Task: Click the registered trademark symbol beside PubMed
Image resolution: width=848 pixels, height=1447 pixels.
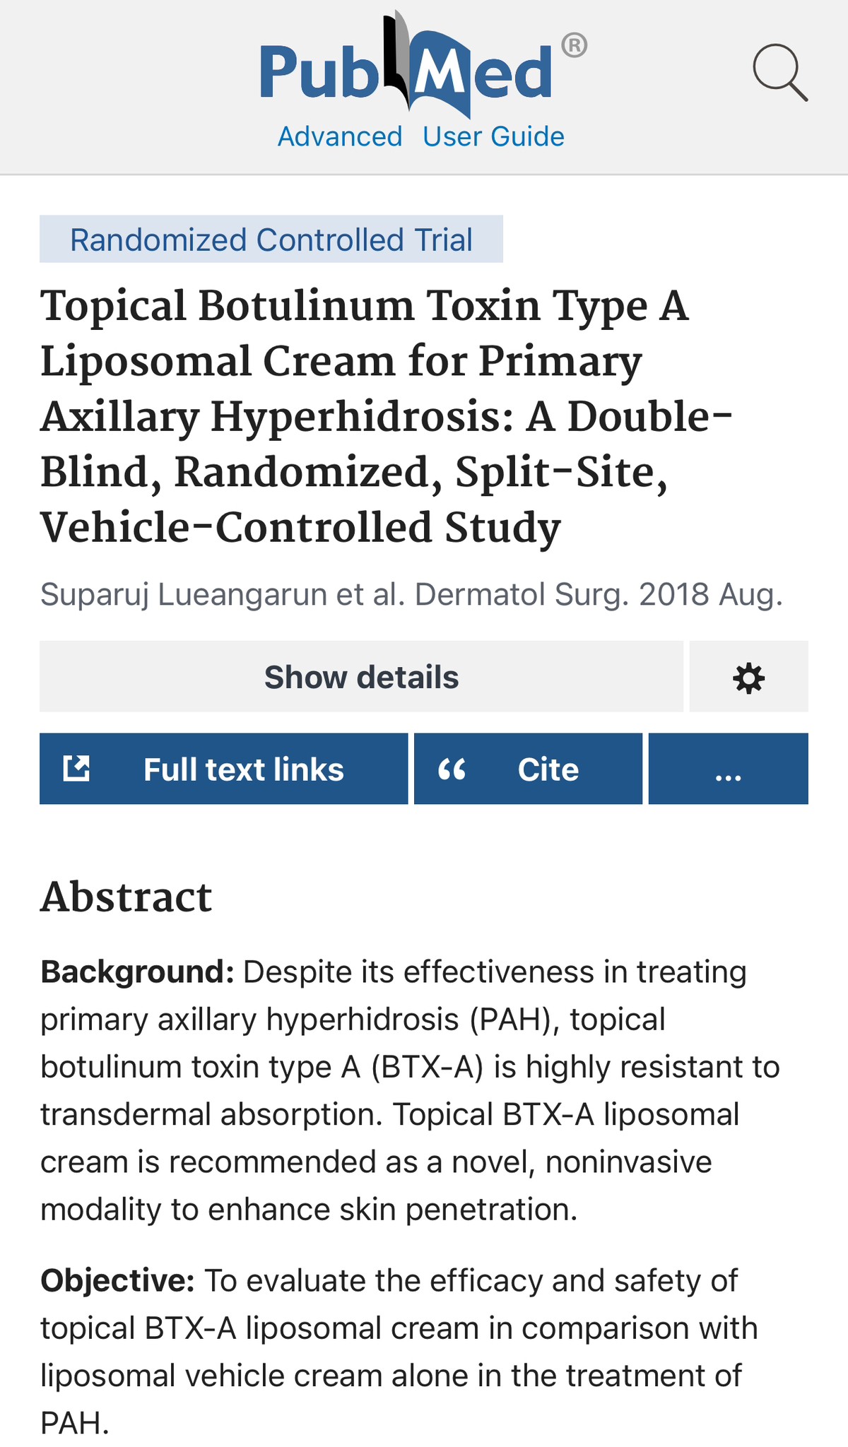Action: [x=574, y=46]
